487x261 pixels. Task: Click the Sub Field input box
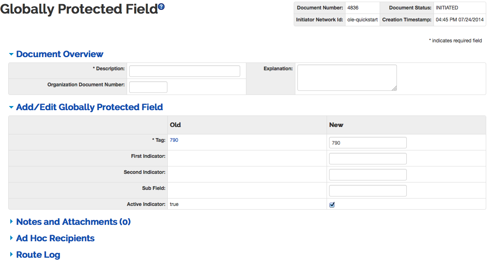[x=368, y=191]
